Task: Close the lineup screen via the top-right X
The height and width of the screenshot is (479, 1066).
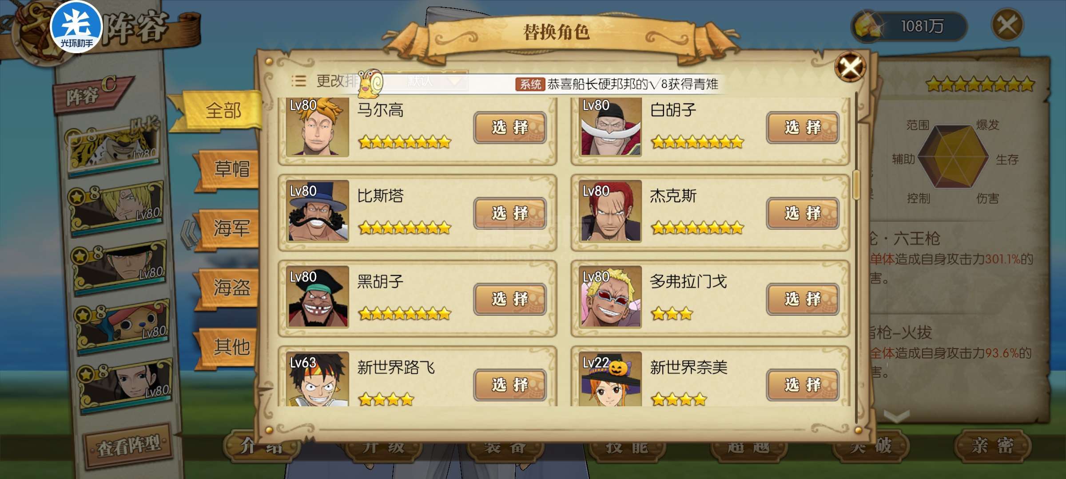Action: click(x=1007, y=24)
